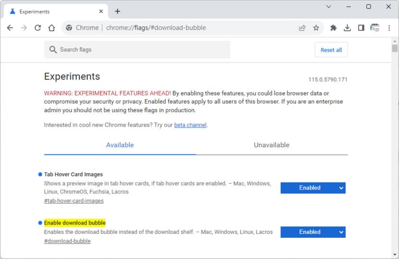
Task: Click the version number 115.0.5790.171
Action: coord(328,80)
